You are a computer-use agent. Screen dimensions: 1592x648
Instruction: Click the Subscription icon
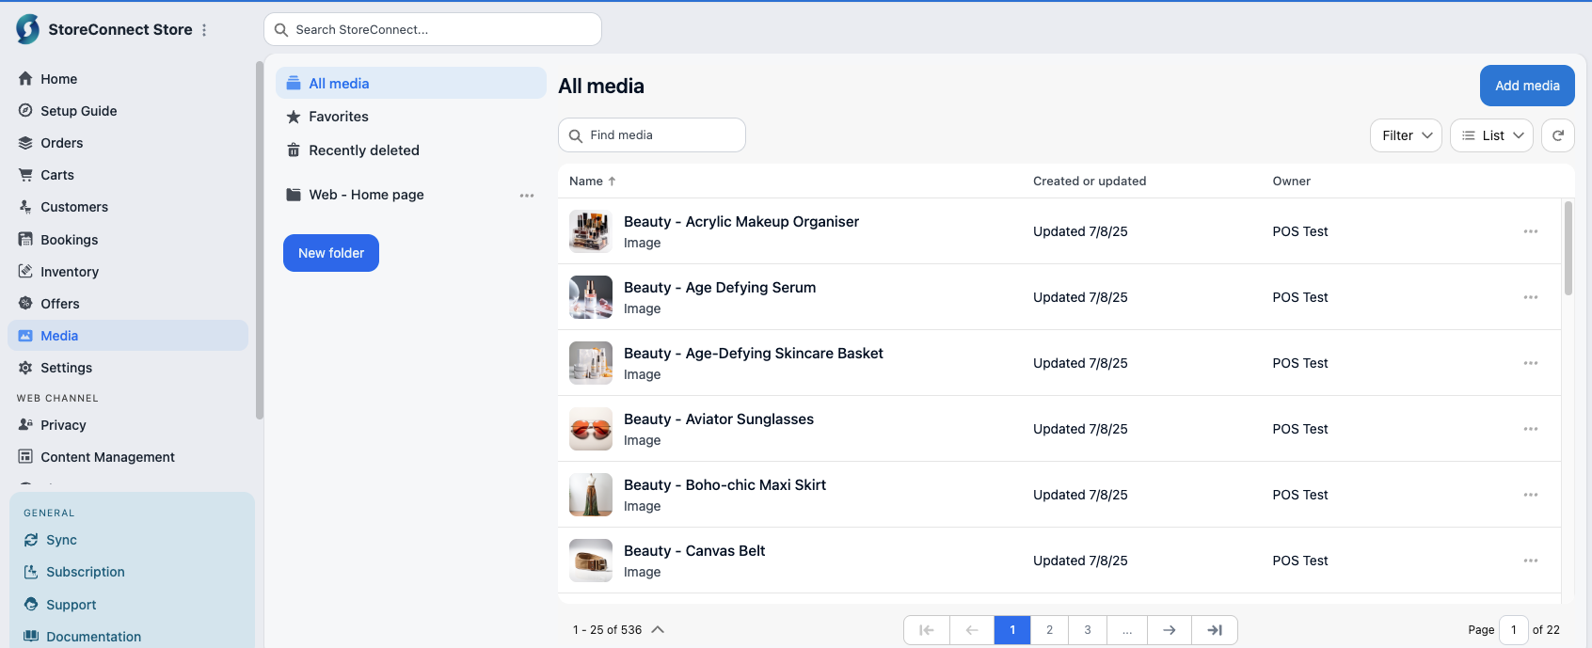[x=31, y=572]
